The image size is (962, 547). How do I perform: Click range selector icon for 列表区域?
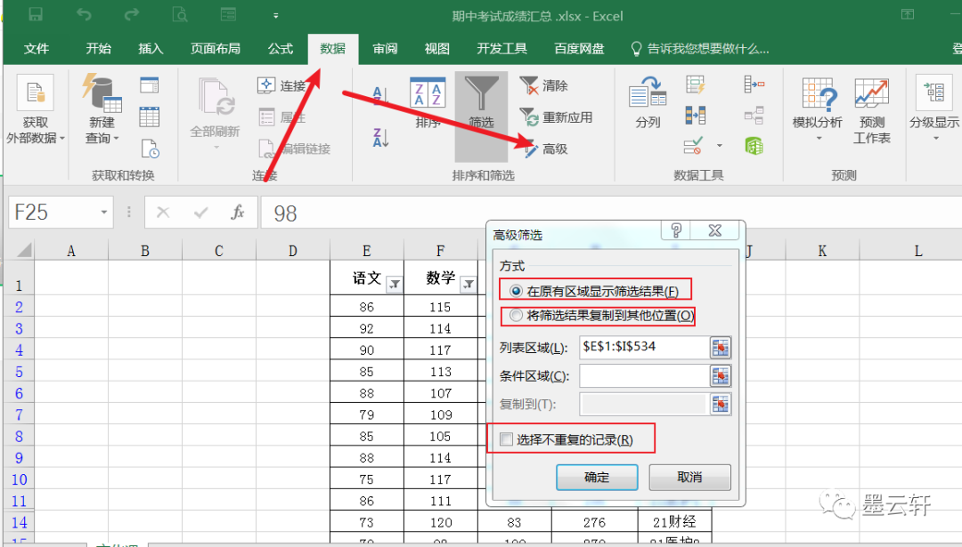click(721, 348)
